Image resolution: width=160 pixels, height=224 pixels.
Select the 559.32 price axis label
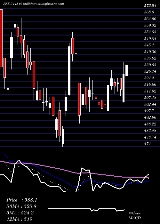pos(150,25)
